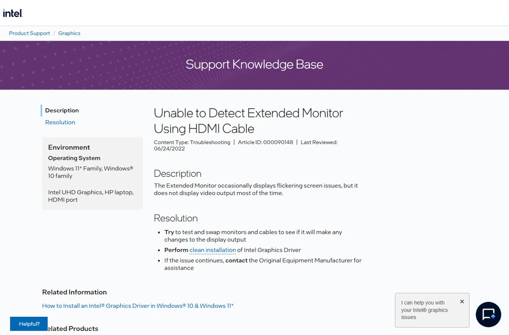The image size is (509, 335).
Task: Click the Support Knowledge Base banner title
Action: click(255, 64)
